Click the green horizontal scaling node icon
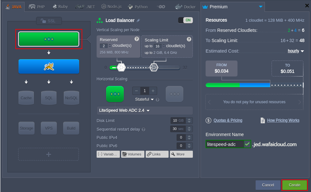Screen dimensions: 311x192 point(115,94)
